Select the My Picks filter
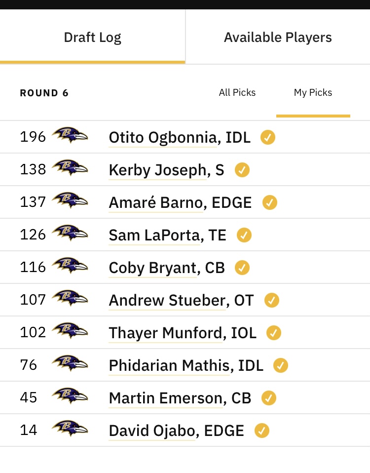The height and width of the screenshot is (473, 370). 313,92
